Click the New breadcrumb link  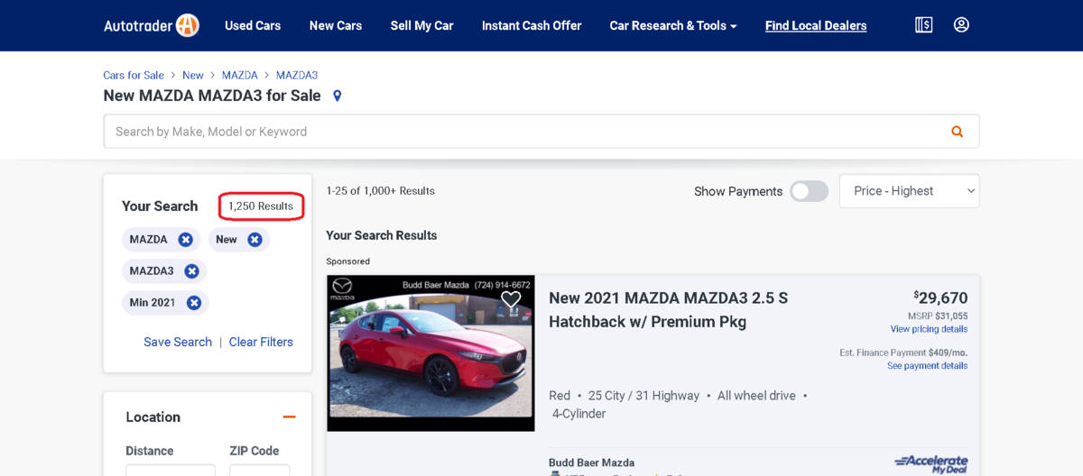point(193,75)
